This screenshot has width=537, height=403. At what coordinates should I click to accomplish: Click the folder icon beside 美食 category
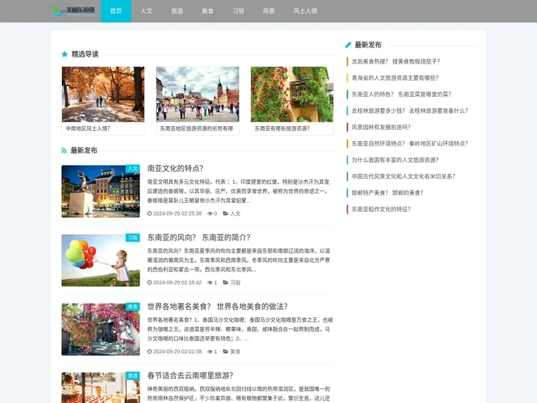click(226, 352)
